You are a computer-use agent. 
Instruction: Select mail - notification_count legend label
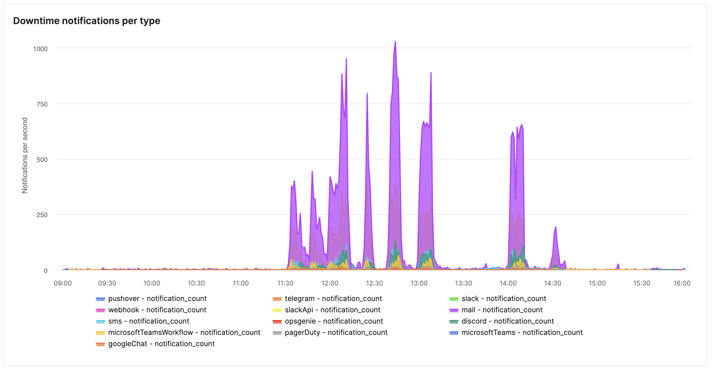[502, 310]
